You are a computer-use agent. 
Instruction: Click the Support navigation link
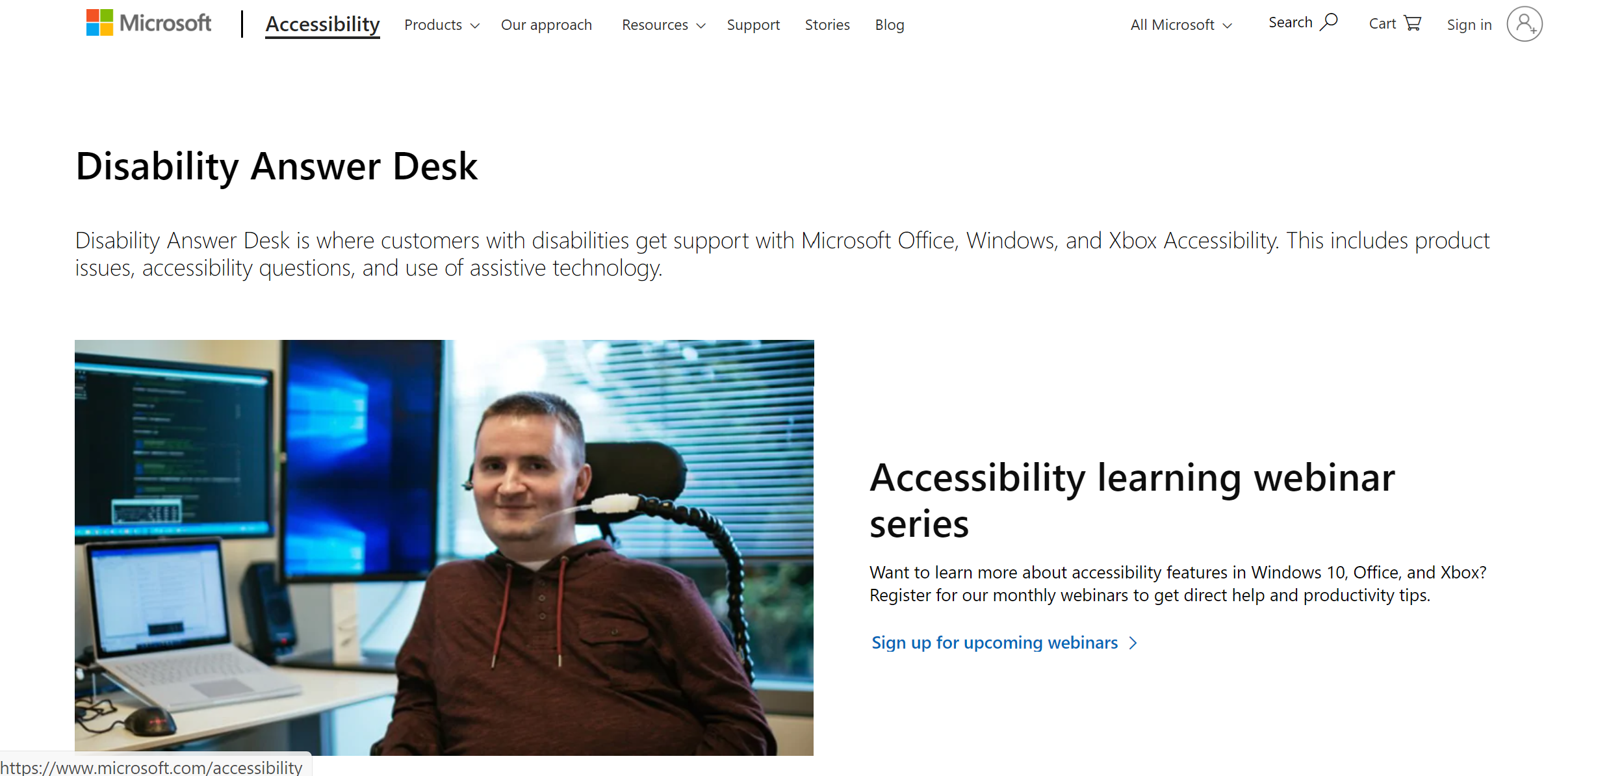(752, 24)
